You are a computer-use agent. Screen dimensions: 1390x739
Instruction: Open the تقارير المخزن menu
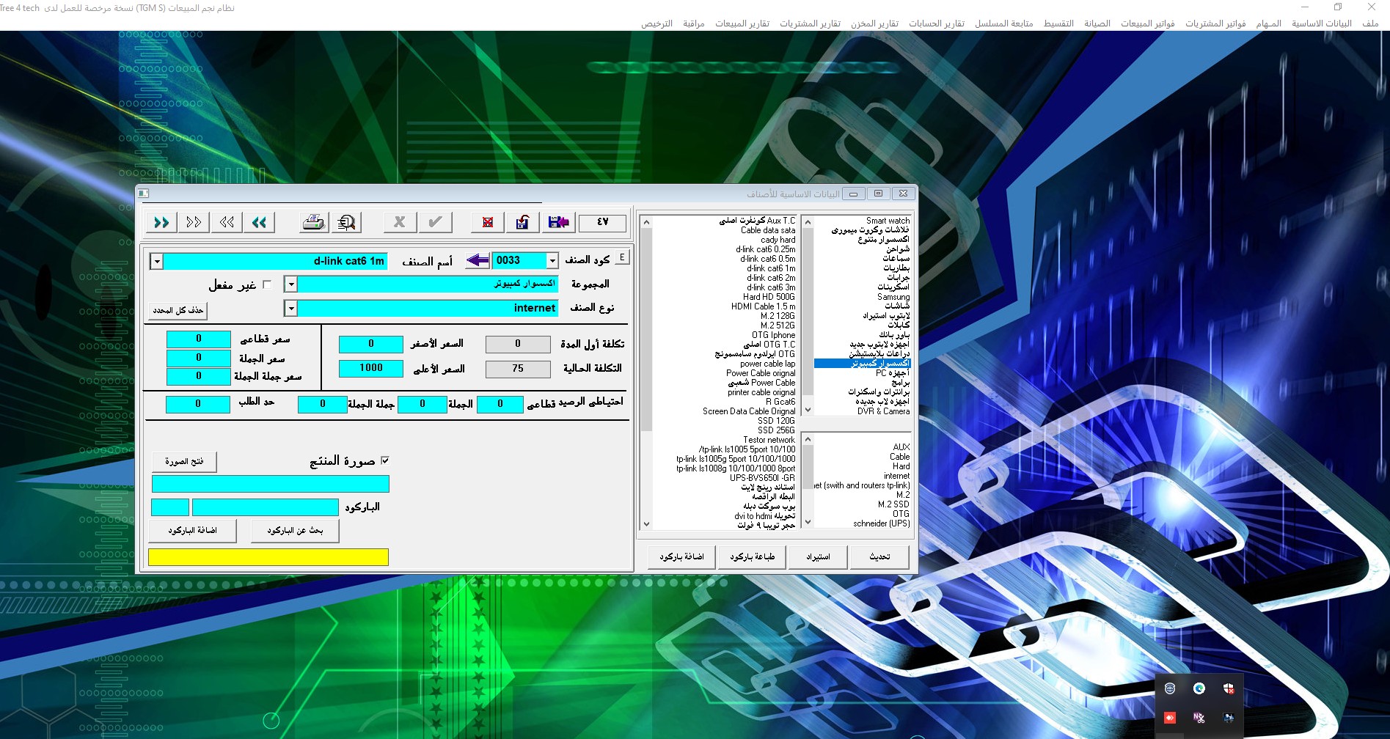click(x=874, y=23)
